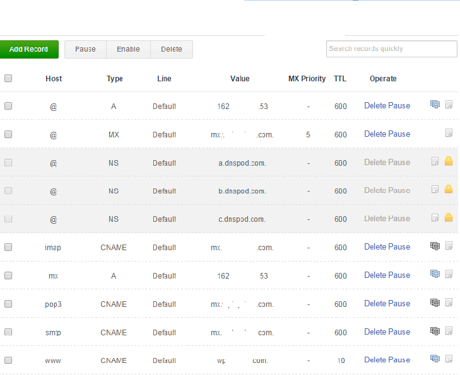Click the Pause button in the toolbar
Image resolution: width=460 pixels, height=375 pixels.
tap(85, 49)
